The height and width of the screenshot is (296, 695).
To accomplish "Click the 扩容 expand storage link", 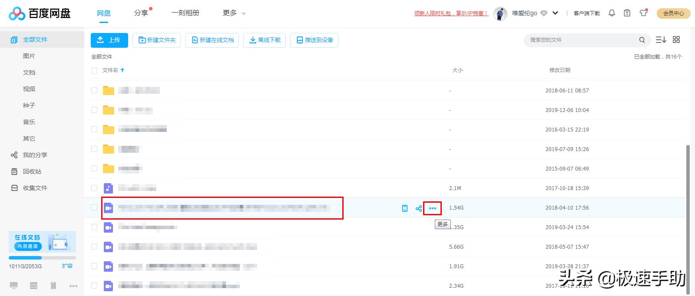I will [67, 266].
